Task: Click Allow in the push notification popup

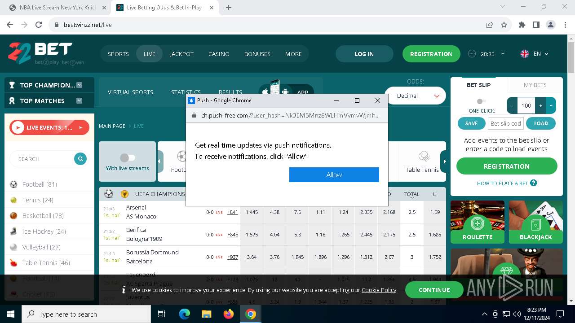Action: [x=334, y=175]
